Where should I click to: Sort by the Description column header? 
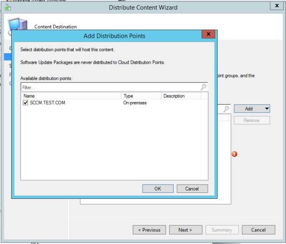(x=181, y=96)
